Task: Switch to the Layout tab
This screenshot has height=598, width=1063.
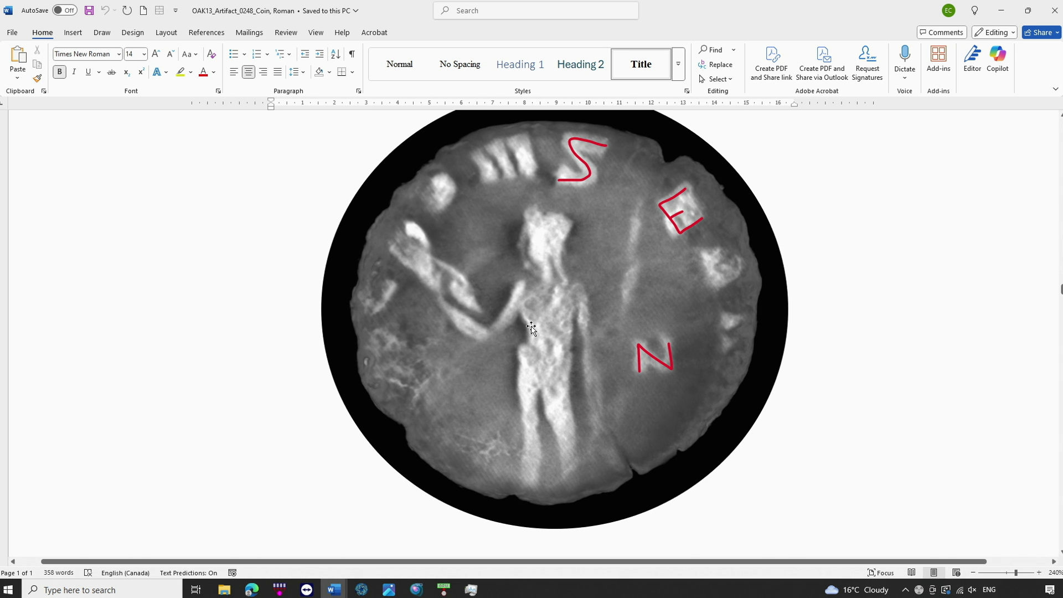Action: pos(166,33)
